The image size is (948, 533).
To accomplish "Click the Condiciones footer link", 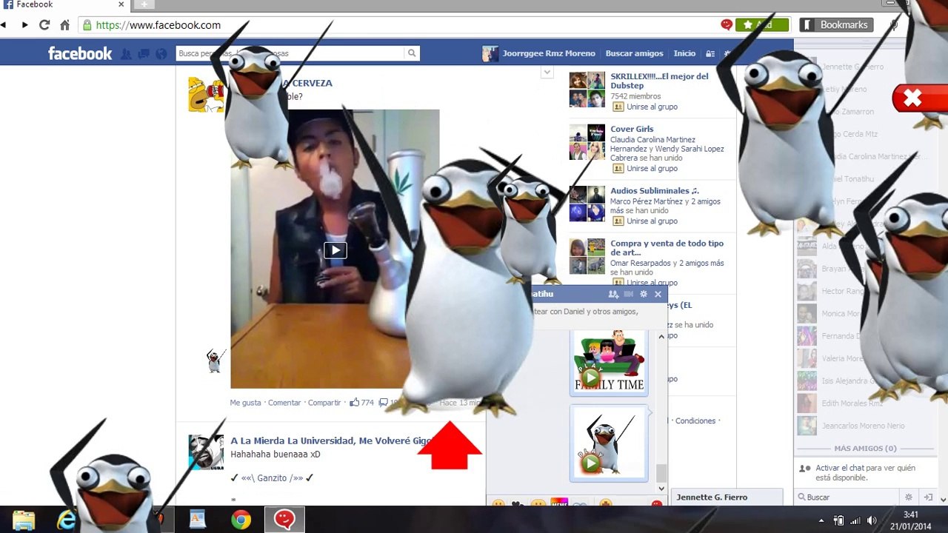I will point(695,420).
